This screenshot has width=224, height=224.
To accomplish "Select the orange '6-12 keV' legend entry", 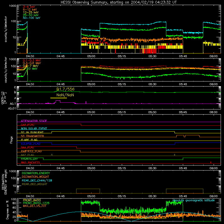I will [30, 10].
